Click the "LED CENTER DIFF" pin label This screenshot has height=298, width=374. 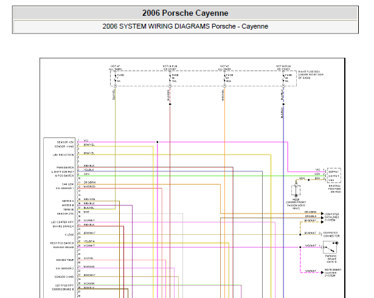62,222
